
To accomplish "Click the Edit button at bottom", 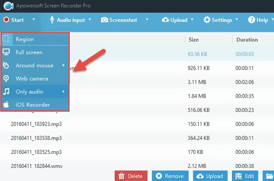I will click(x=245, y=176).
